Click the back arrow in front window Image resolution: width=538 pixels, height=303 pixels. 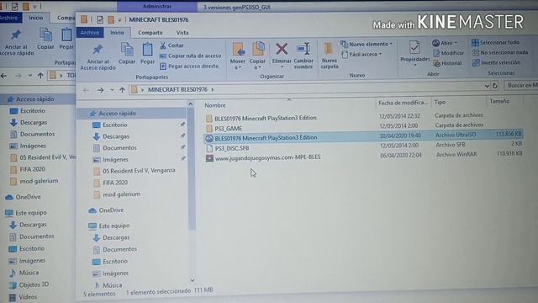click(86, 90)
